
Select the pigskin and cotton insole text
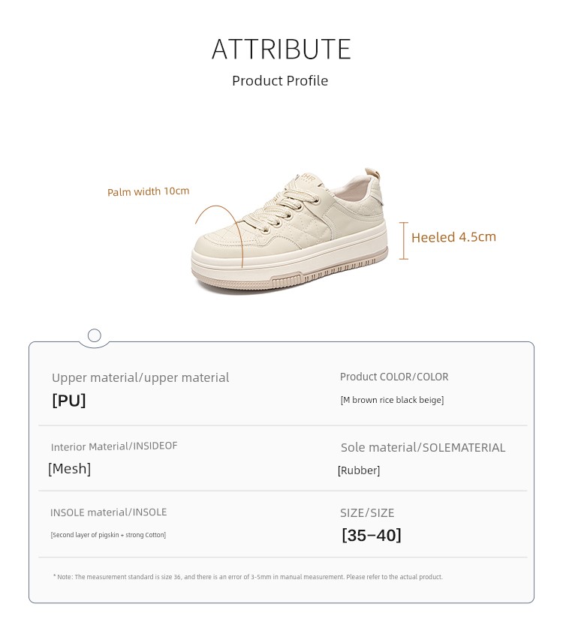click(108, 535)
